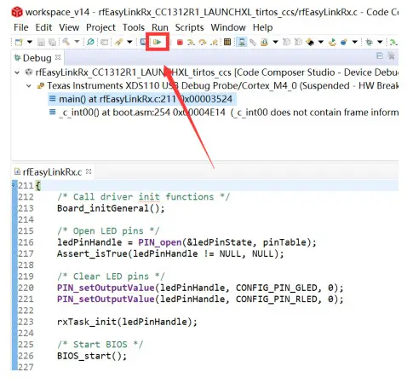
Task: Click the Step Over toolbar icon
Action: (x=203, y=43)
